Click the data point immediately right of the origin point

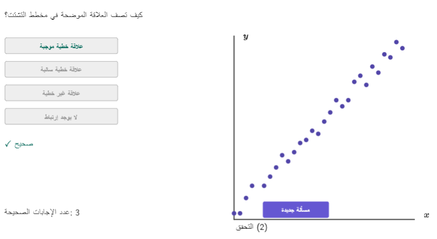[240, 214]
